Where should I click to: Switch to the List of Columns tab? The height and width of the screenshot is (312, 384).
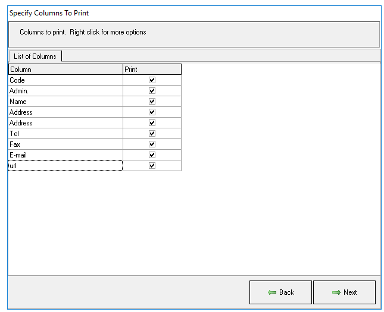coord(35,56)
